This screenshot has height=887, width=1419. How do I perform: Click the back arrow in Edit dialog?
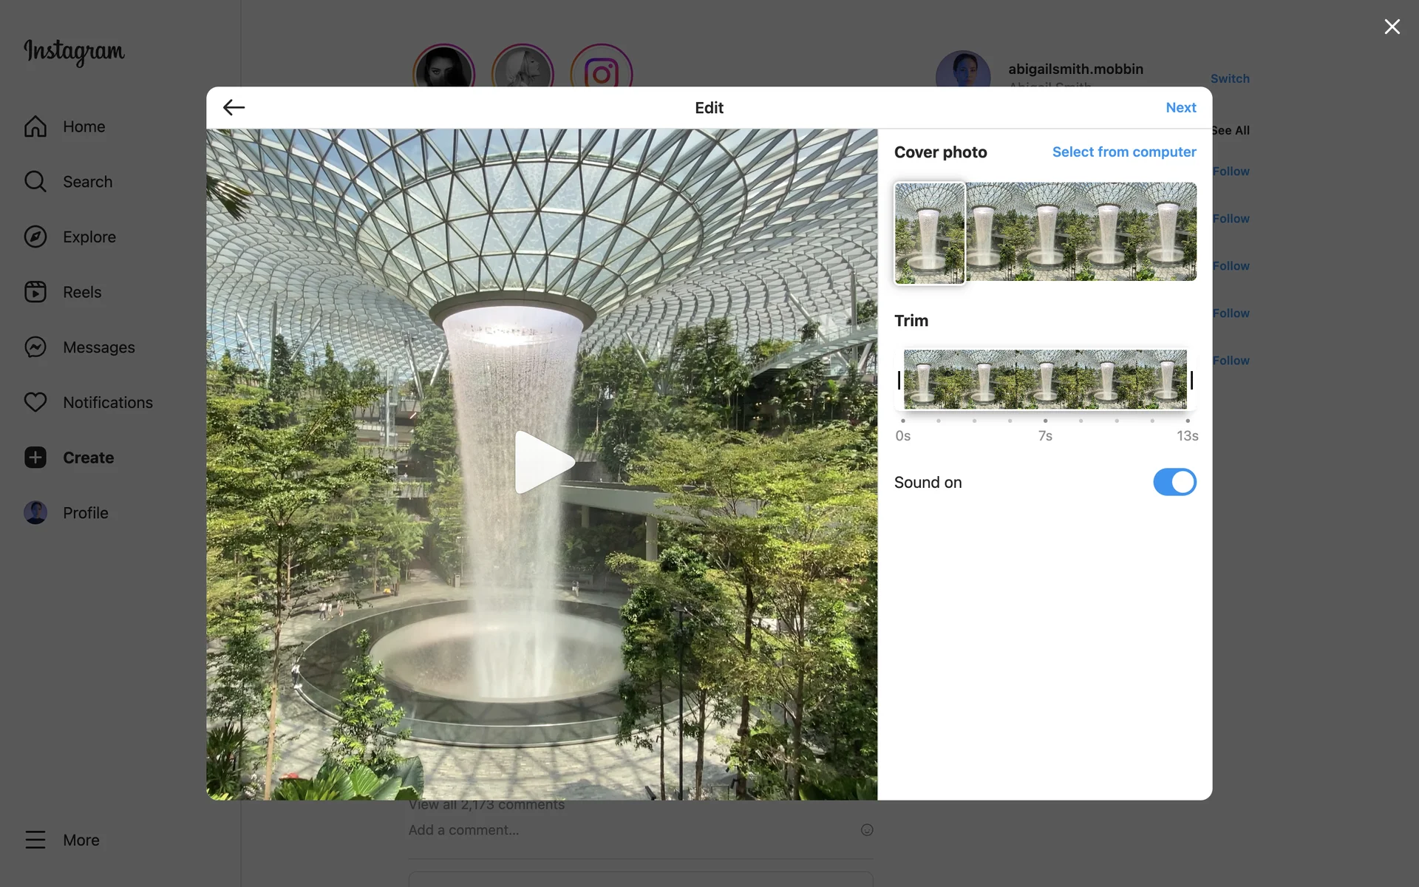234,108
